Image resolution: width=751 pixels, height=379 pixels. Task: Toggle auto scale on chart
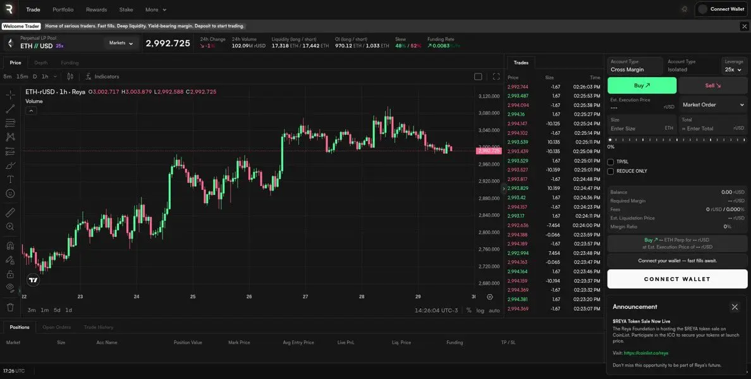(x=494, y=311)
